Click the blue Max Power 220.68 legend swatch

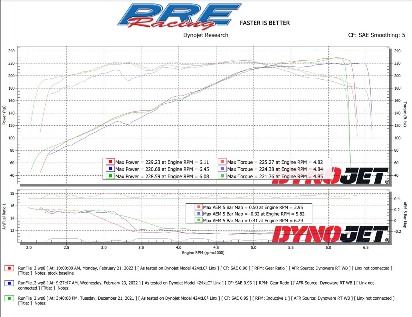(110, 169)
